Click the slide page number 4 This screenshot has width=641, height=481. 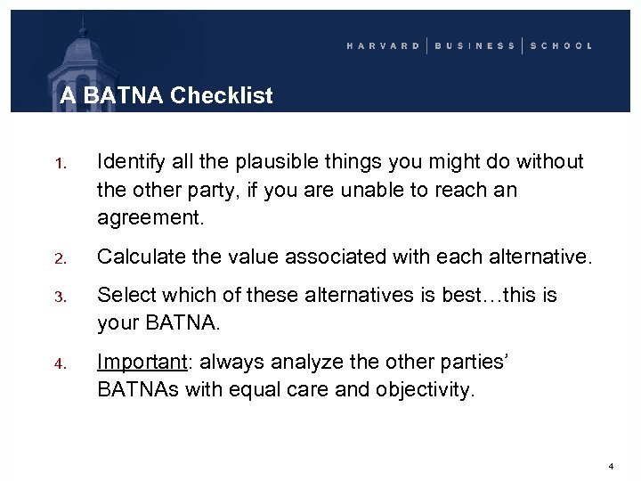611,466
